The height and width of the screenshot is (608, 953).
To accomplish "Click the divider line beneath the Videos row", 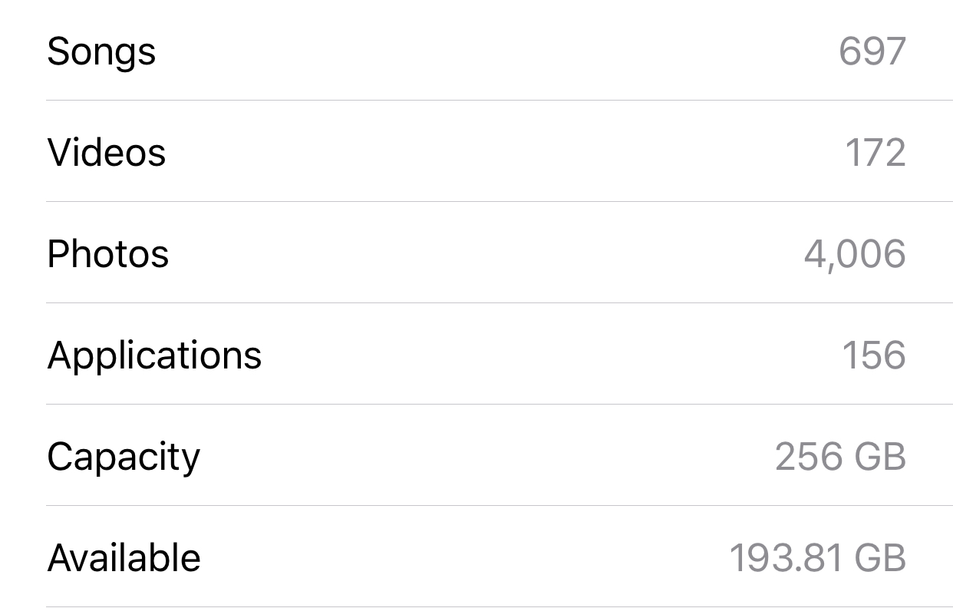I will click(500, 201).
